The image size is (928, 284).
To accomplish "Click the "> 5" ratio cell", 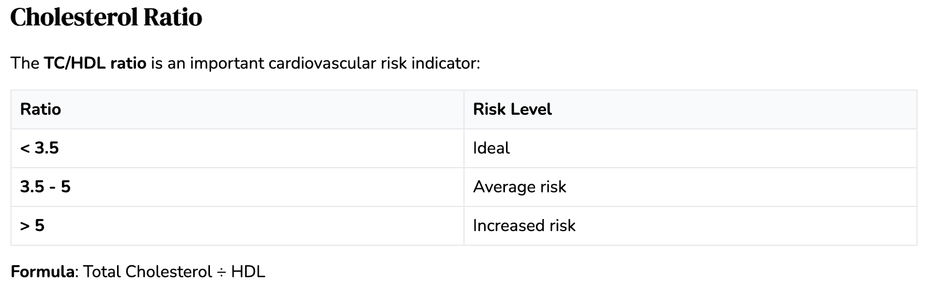I will 32,226.
